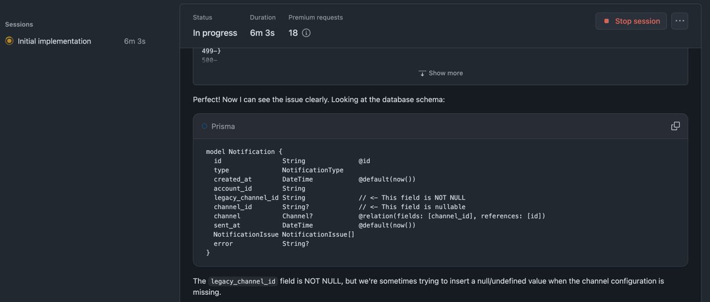Click the session's 6m 3s time in sidebar
Viewport: 710px width, 302px height.
tap(135, 41)
